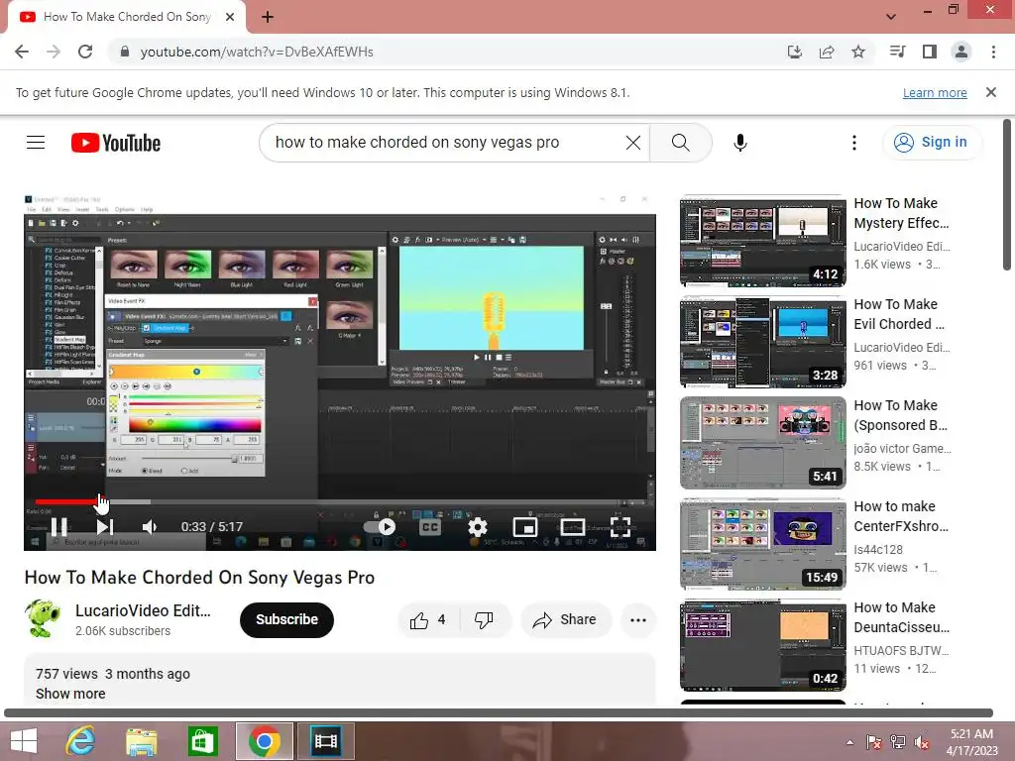Switch to theater mode
This screenshot has height=761, width=1015.
tap(572, 527)
